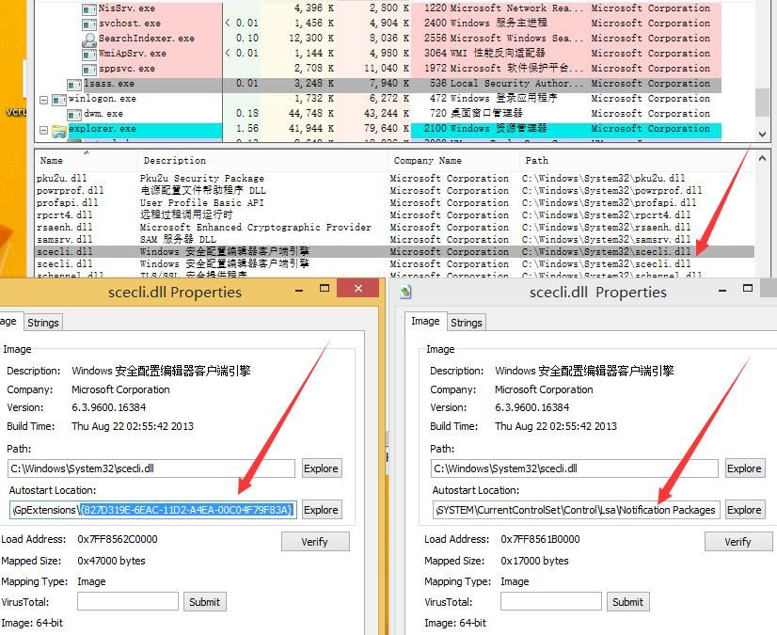777x635 pixels.
Task: Select the lsass.exe process row
Action: (378, 84)
